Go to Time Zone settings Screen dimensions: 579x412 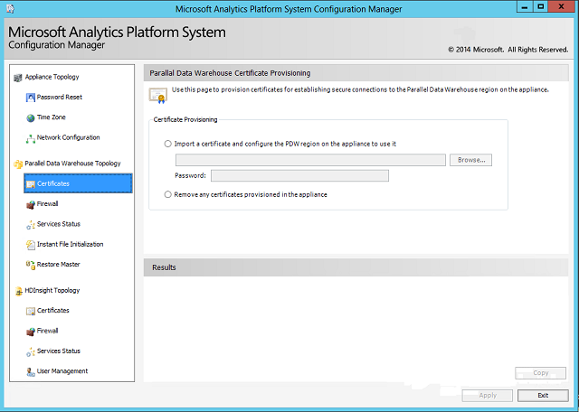click(52, 117)
